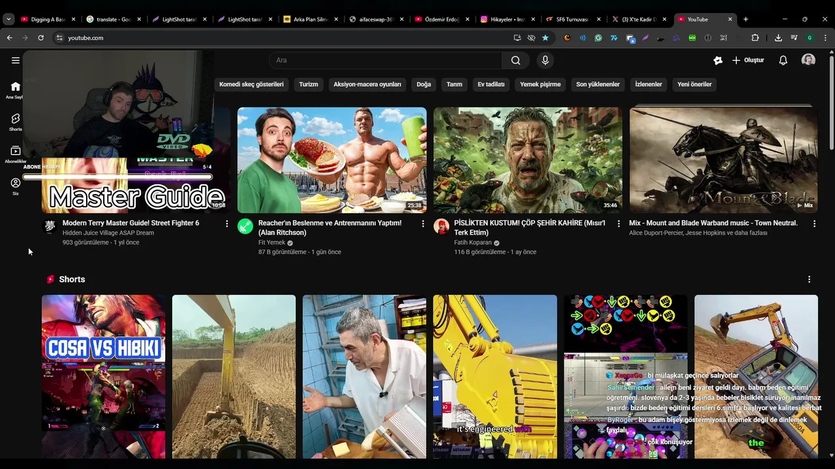Select the Doğa filter chip
This screenshot has height=469, width=835.
424,85
